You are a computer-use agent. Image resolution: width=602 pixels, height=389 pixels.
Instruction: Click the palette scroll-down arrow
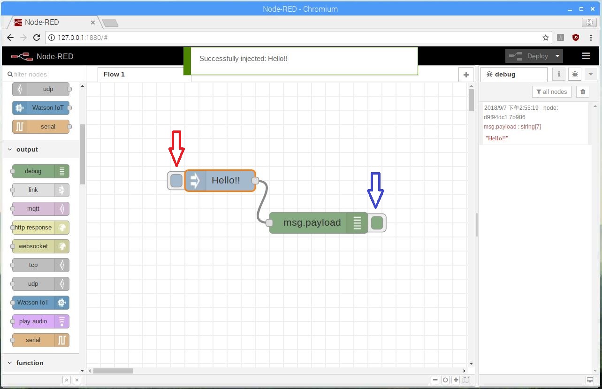coord(83,371)
